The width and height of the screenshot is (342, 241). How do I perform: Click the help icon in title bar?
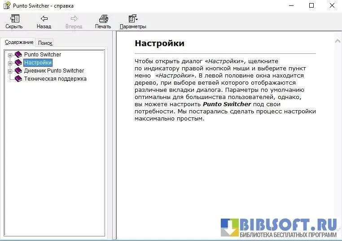pyautogui.click(x=7, y=6)
